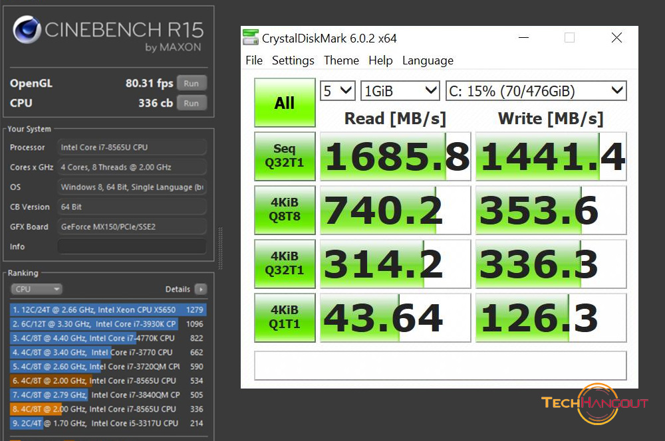Select the Xeon X5650 ranking row
Viewport: 665px width, 441px height.
click(108, 309)
